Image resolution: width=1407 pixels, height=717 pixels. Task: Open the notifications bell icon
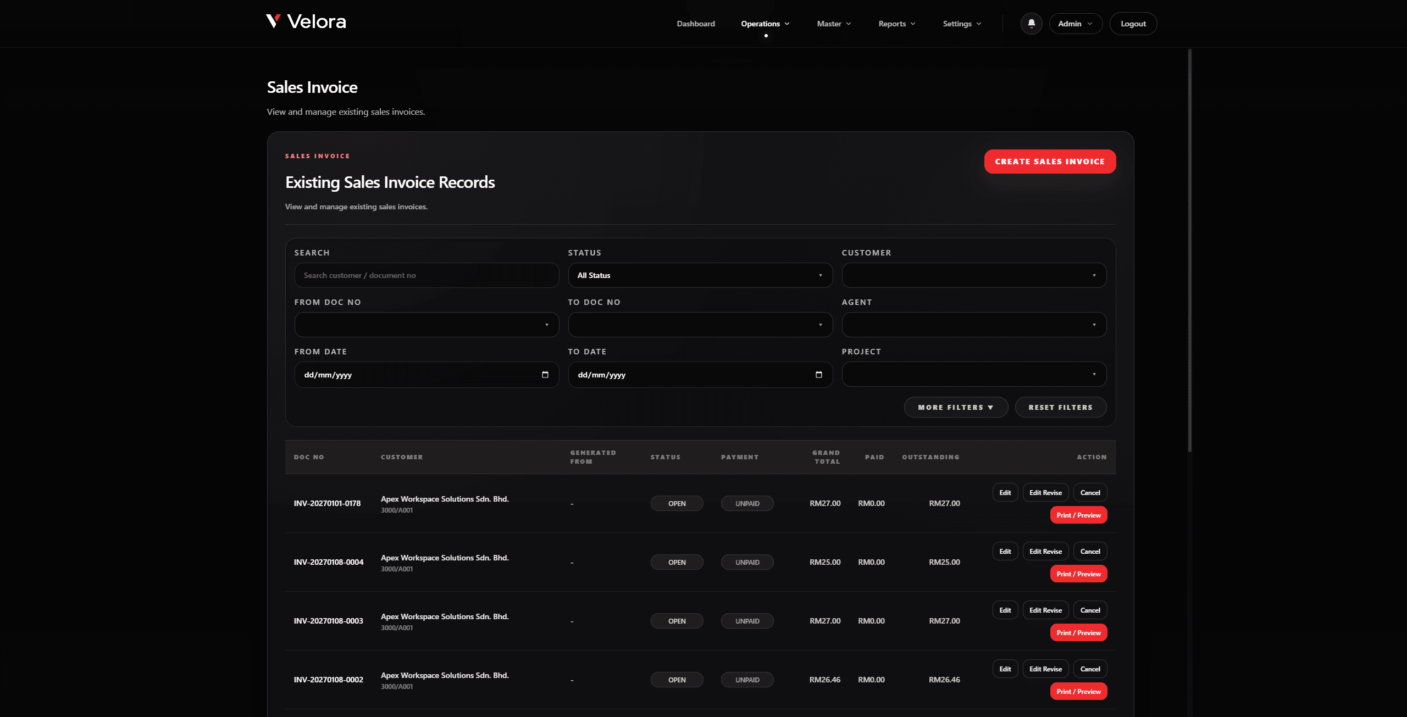(x=1031, y=24)
